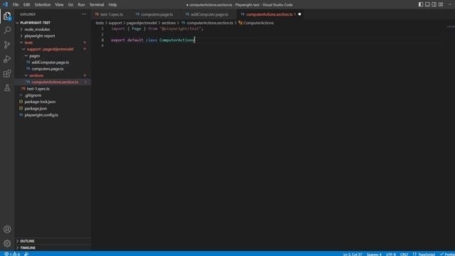The height and width of the screenshot is (256, 455).
Task: Collapse the pages folder
Action: point(34,55)
